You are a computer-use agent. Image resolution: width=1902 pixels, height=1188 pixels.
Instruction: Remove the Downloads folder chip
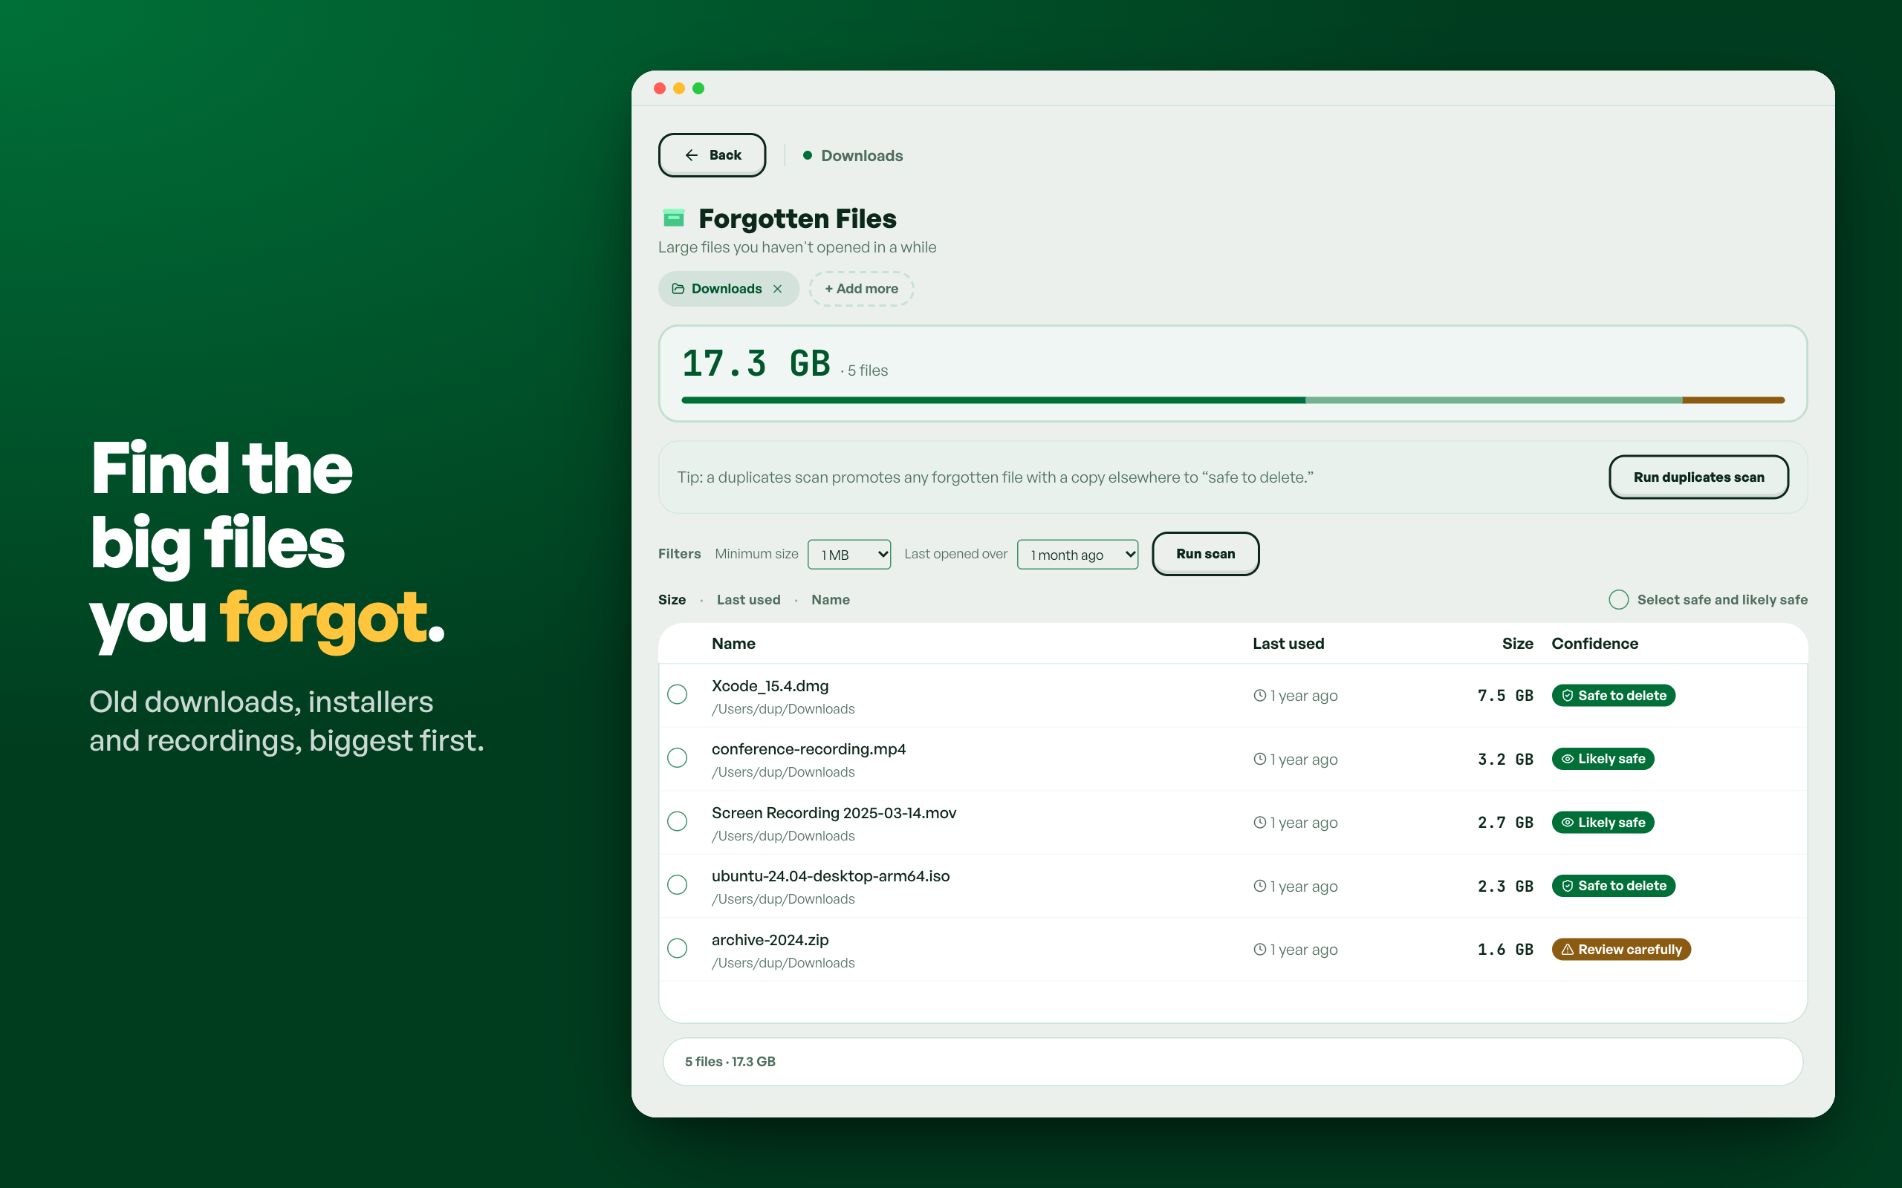coord(777,289)
